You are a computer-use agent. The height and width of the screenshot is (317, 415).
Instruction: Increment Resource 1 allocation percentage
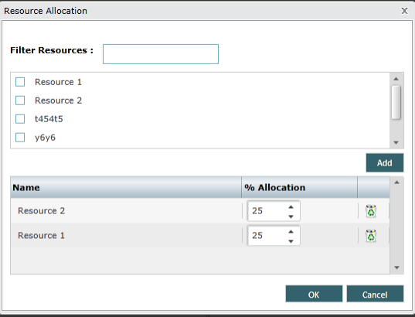(x=291, y=232)
